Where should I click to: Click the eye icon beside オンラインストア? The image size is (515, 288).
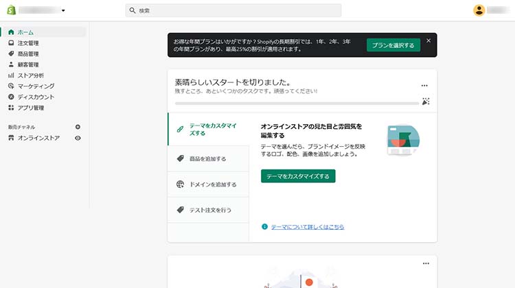click(78, 138)
